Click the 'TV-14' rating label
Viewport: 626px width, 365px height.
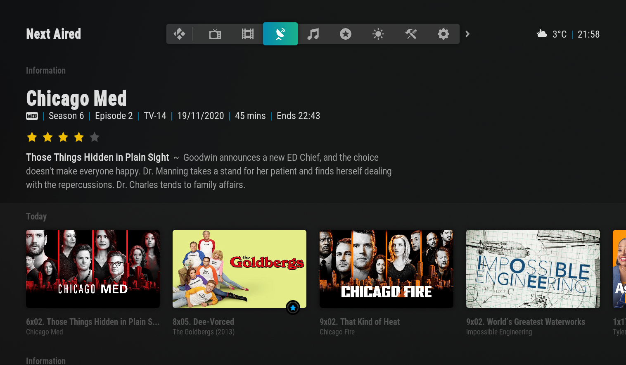tap(155, 116)
